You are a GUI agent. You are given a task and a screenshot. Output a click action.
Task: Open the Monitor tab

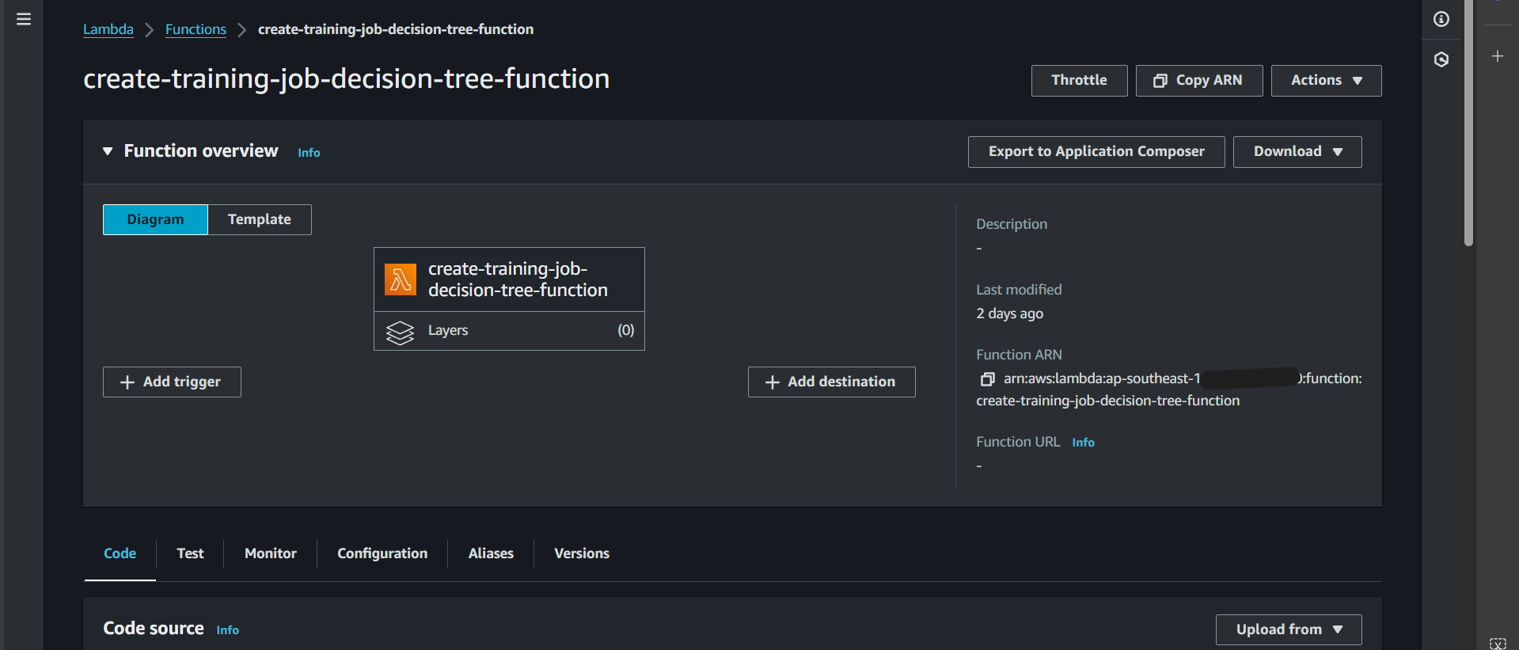pyautogui.click(x=270, y=553)
